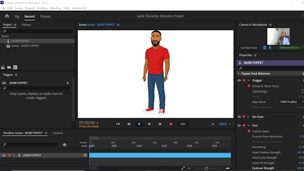Toggle camera input webcam icon

point(265,48)
